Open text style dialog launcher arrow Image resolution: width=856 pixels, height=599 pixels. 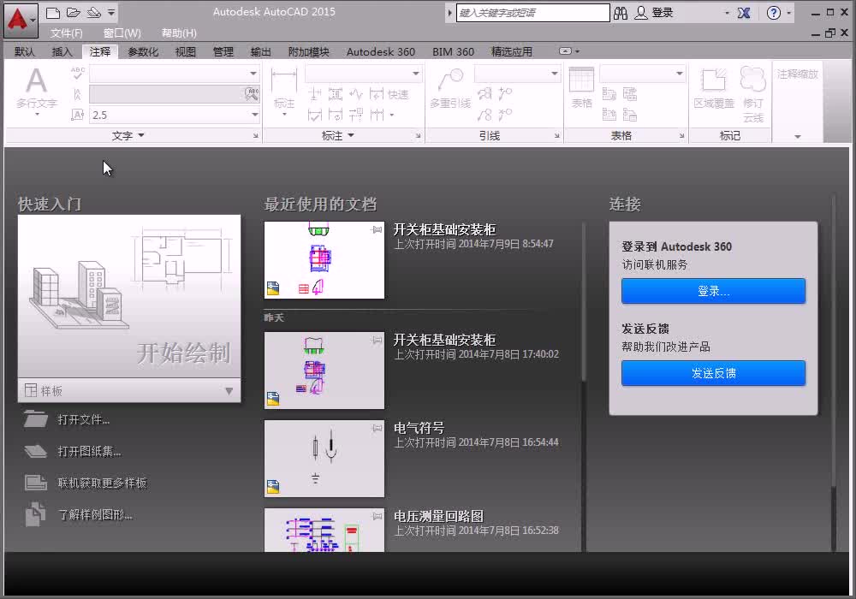tap(255, 135)
